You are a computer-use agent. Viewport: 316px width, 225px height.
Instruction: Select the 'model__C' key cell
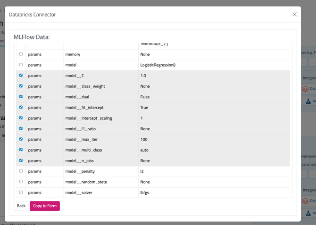pyautogui.click(x=101, y=76)
